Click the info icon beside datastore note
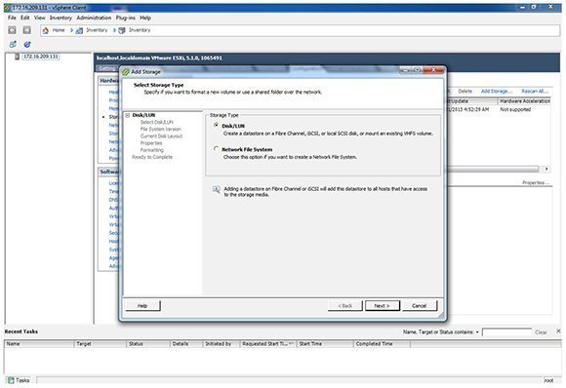 (x=217, y=190)
